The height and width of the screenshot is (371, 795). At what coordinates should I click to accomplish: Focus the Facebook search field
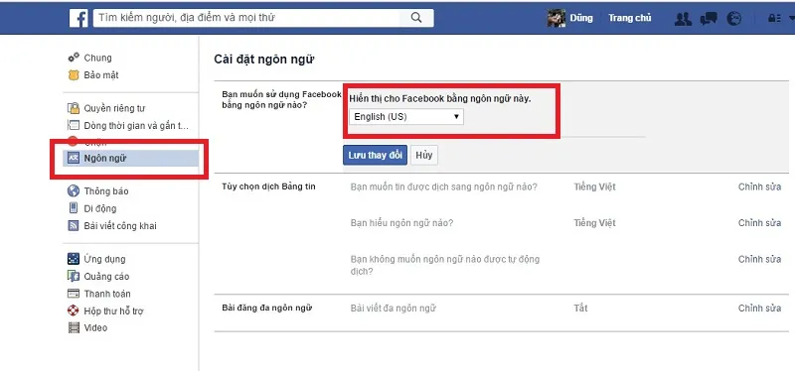click(246, 18)
